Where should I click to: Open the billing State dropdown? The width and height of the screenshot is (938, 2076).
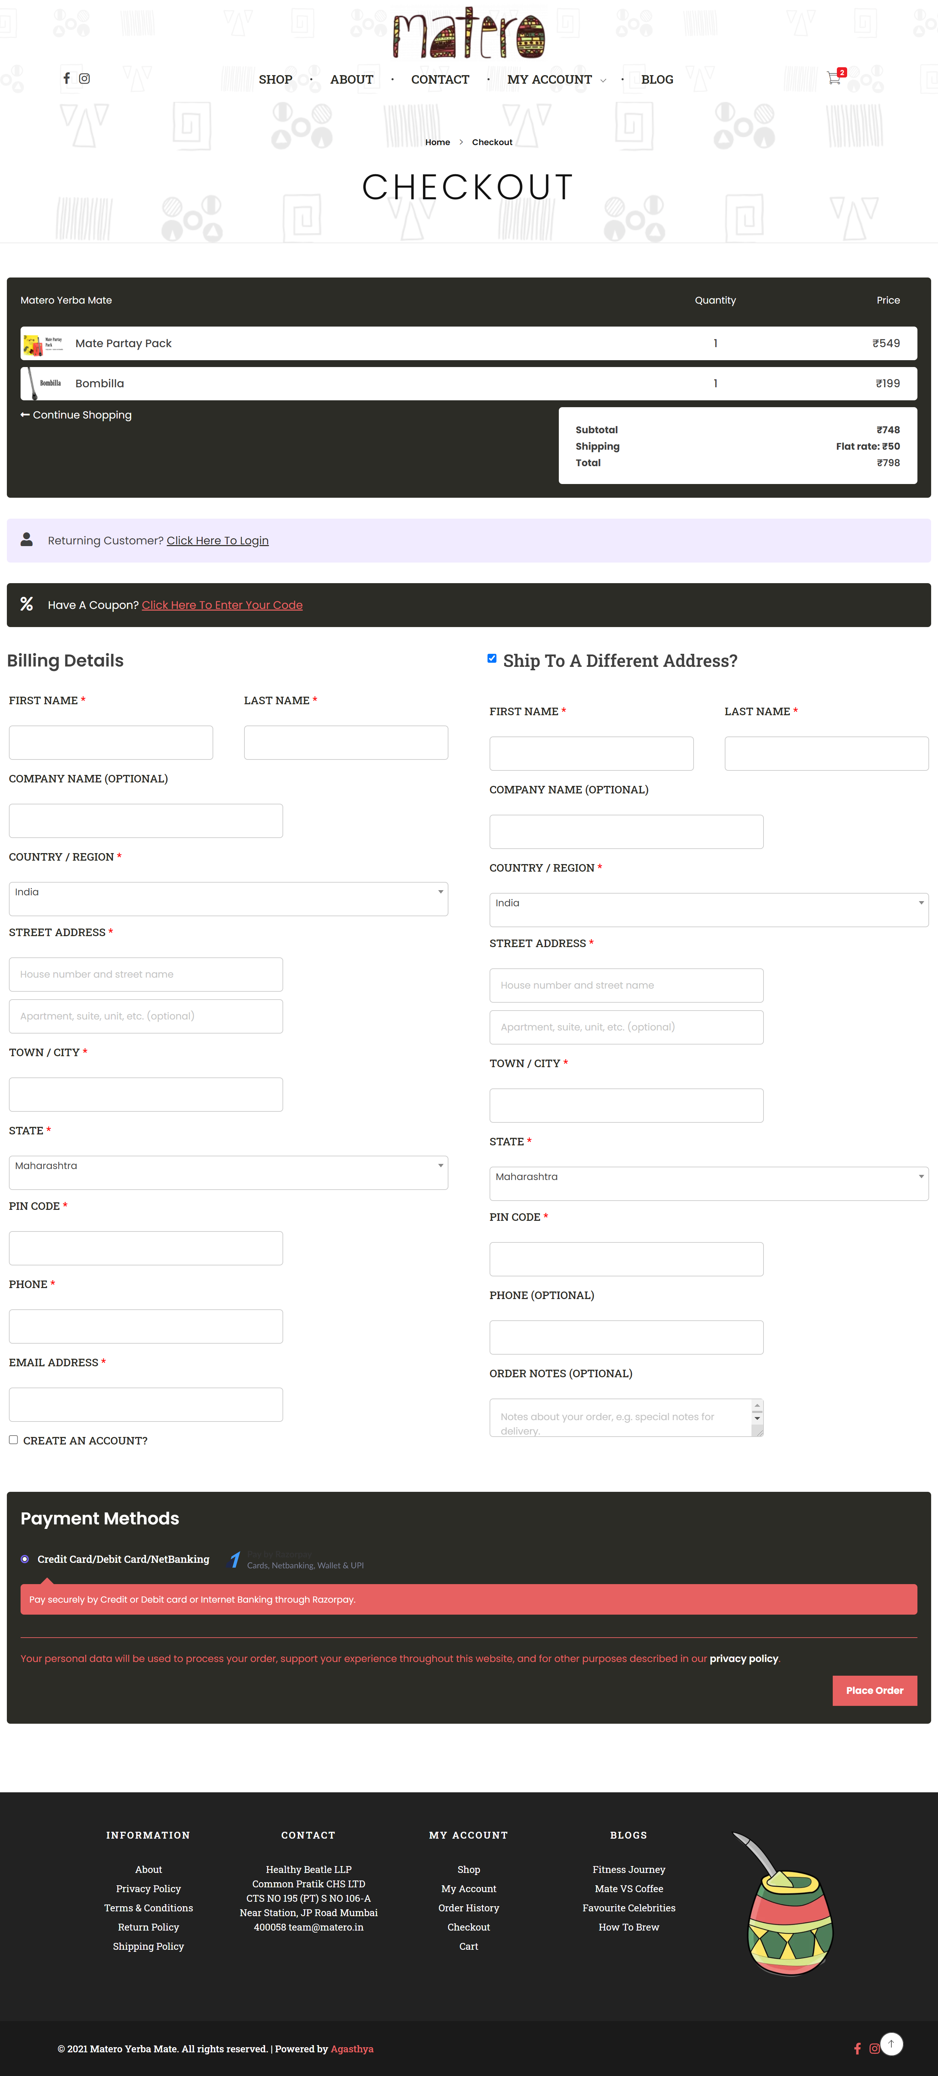click(x=228, y=1172)
